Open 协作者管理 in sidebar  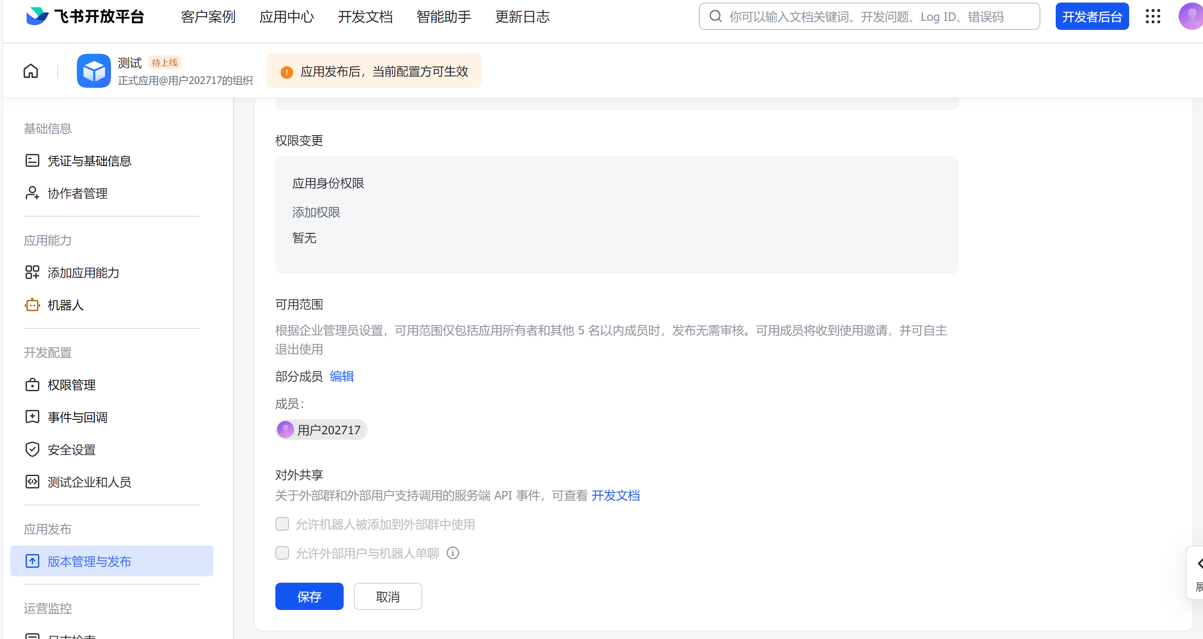(111, 193)
